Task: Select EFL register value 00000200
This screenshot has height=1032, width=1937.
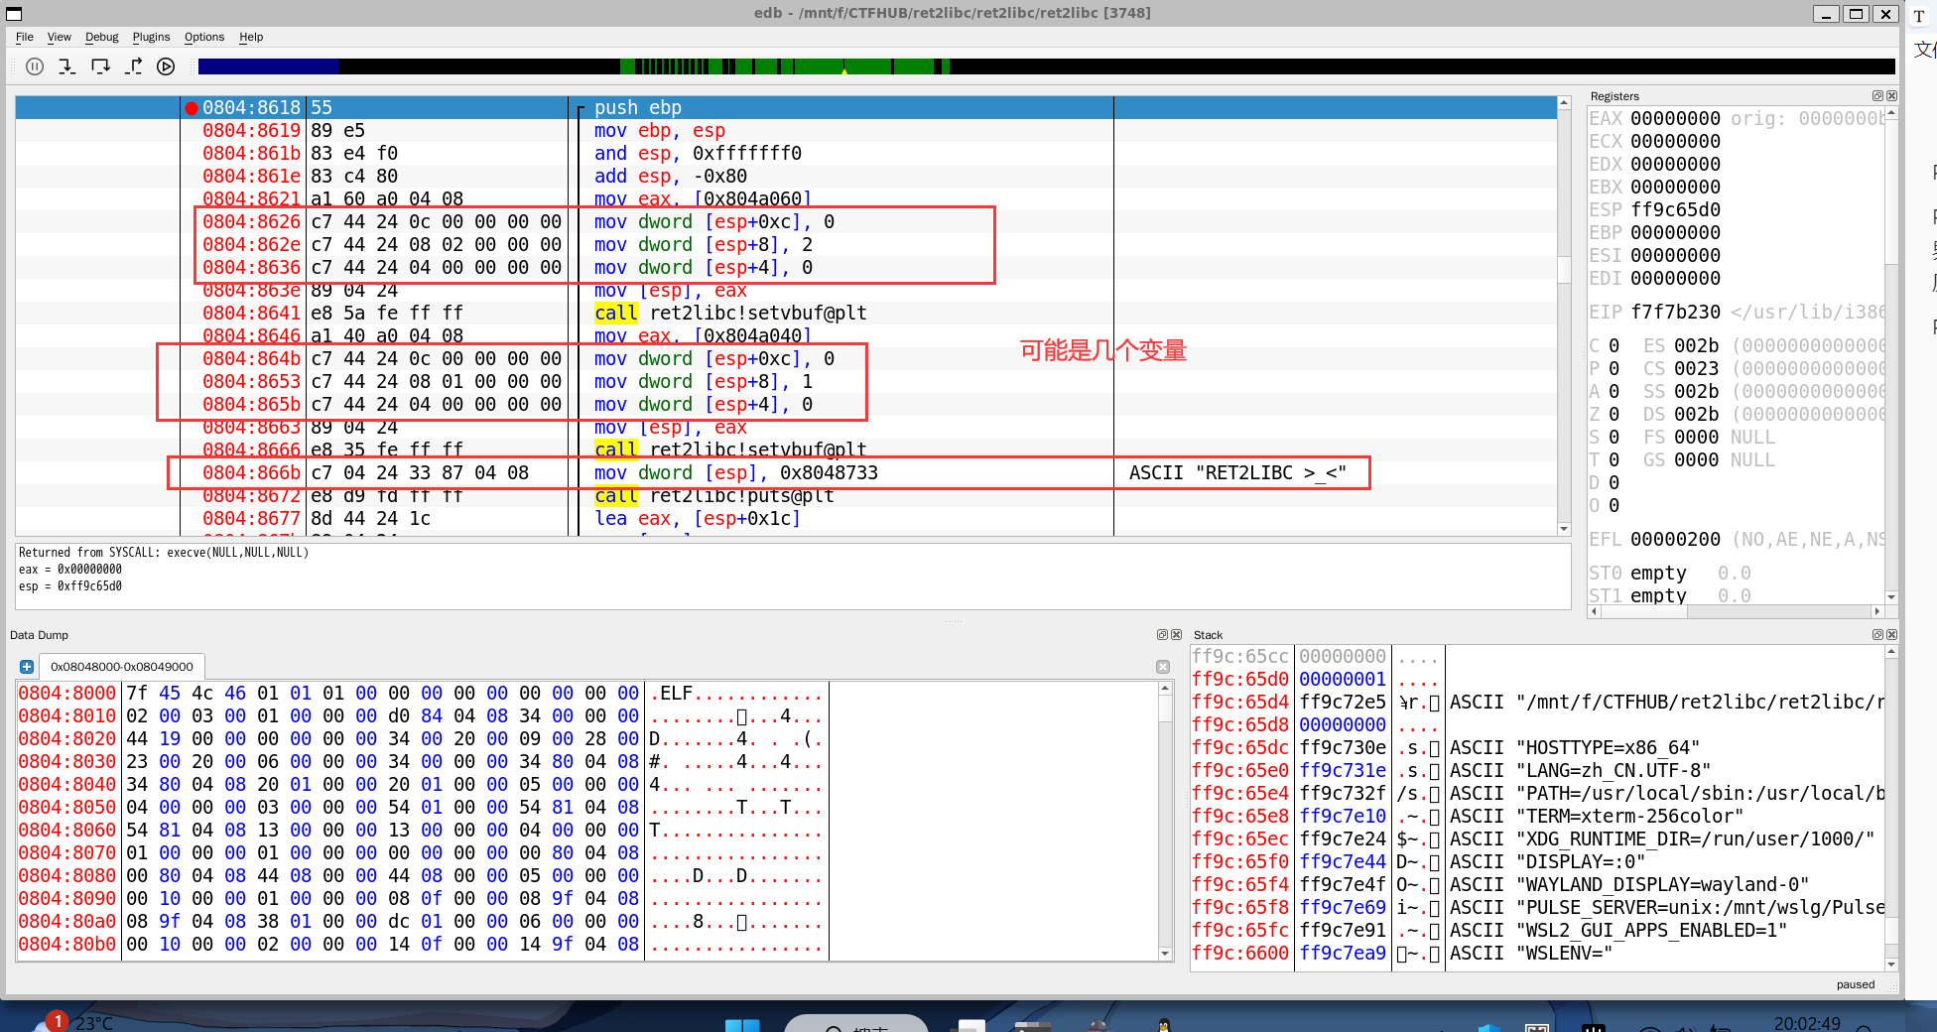Action: point(1675,540)
